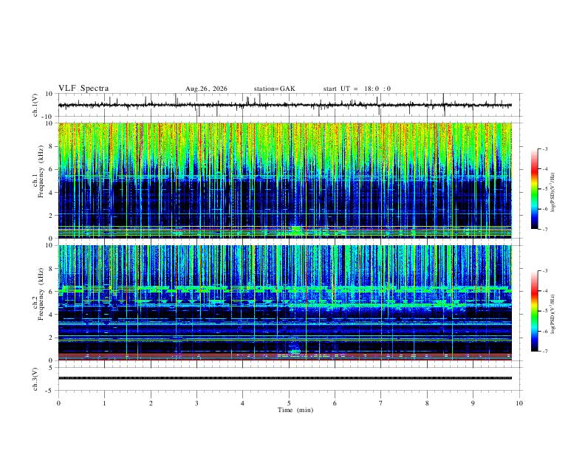
Task: Click the ch.2 color scale bar
Action: pos(535,311)
